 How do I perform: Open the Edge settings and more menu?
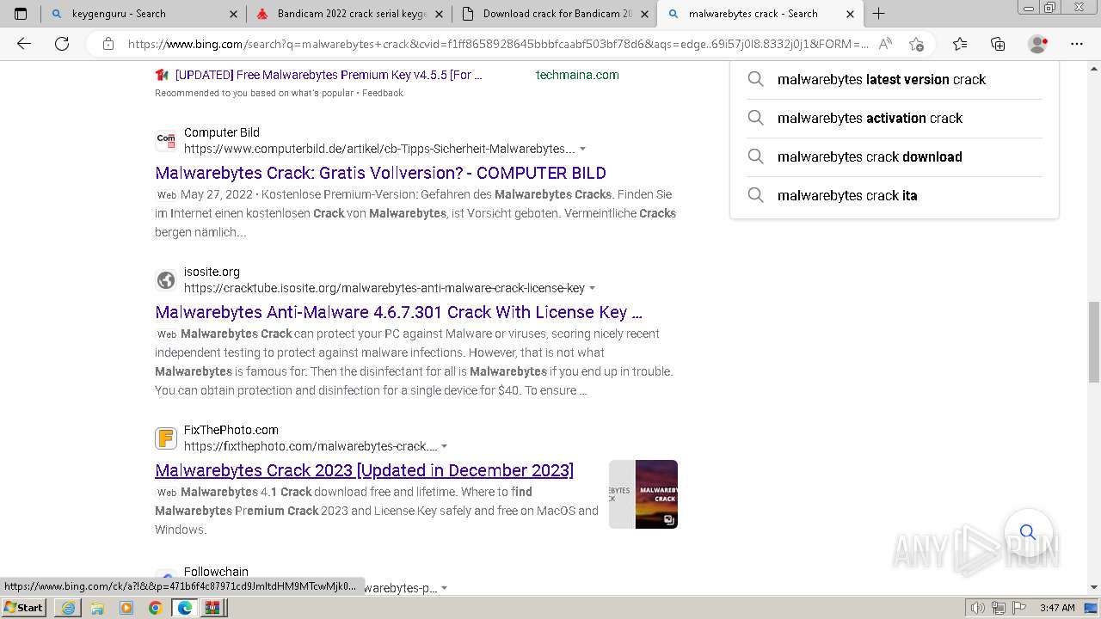pyautogui.click(x=1077, y=44)
